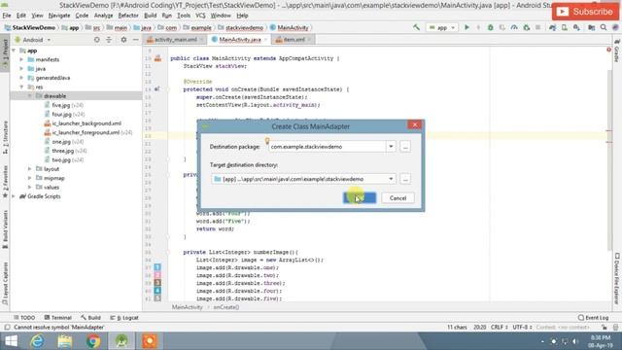
Task: Click stackviewdemo in the breadcrumb bar
Action: [244, 28]
